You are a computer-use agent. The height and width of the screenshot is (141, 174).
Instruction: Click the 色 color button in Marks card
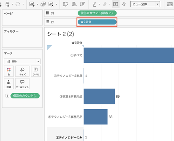coord(9,71)
